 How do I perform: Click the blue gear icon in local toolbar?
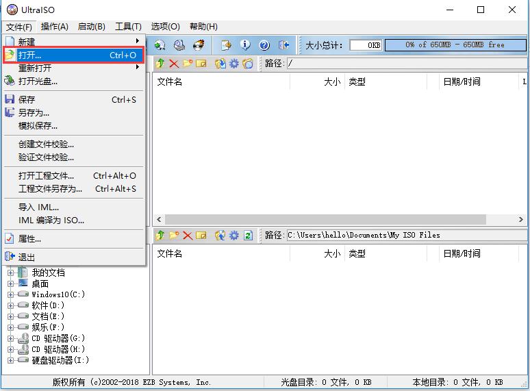coord(234,235)
